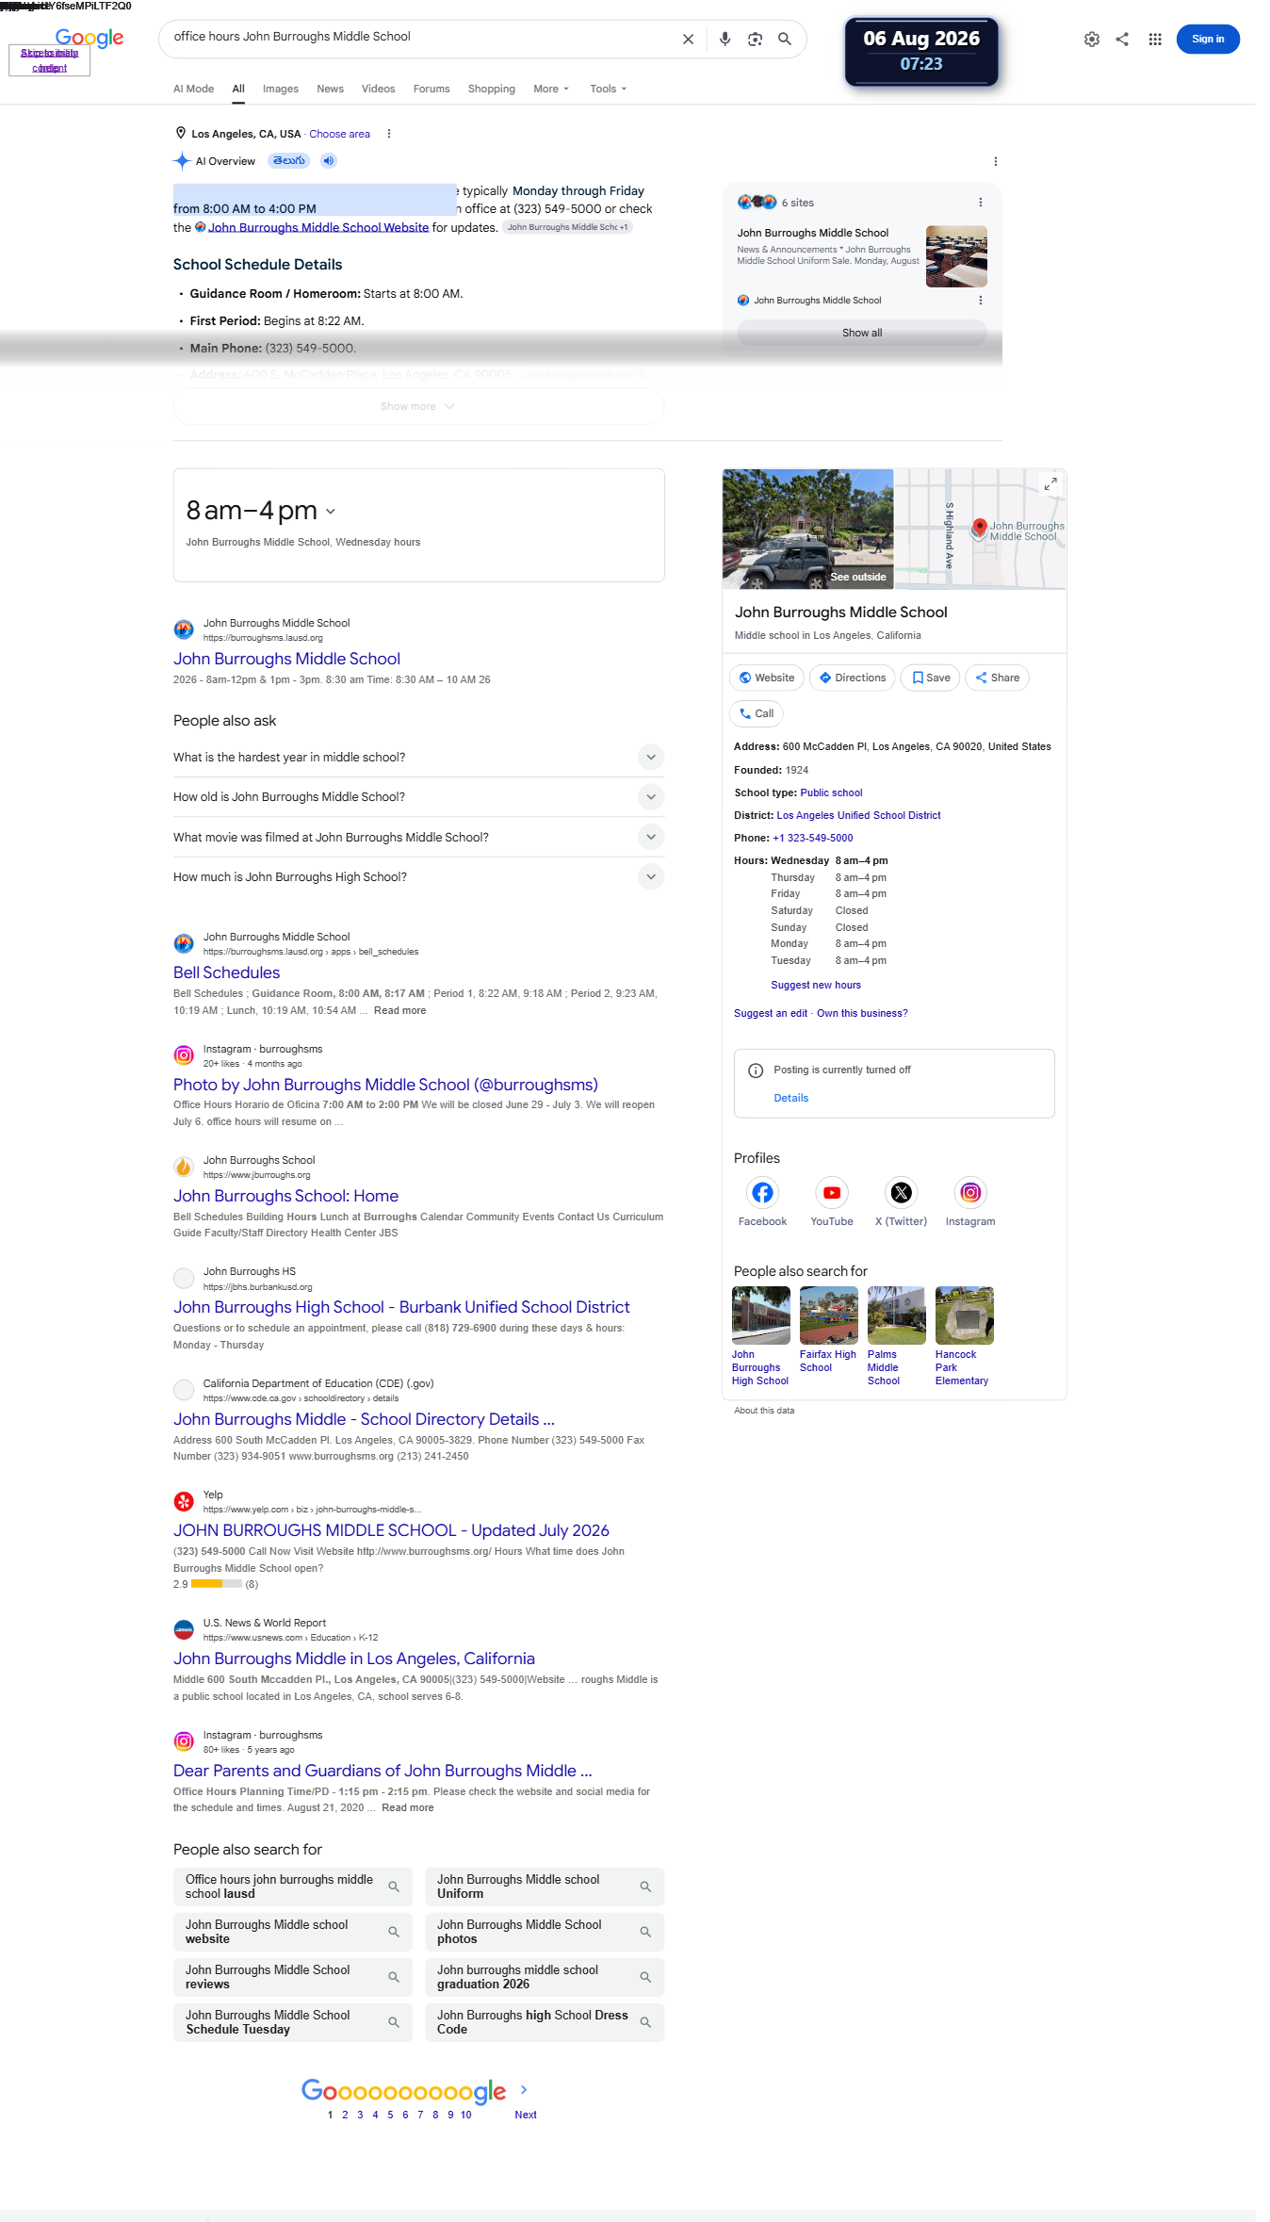Open posting Details link
The height and width of the screenshot is (2222, 1270).
tap(790, 1099)
